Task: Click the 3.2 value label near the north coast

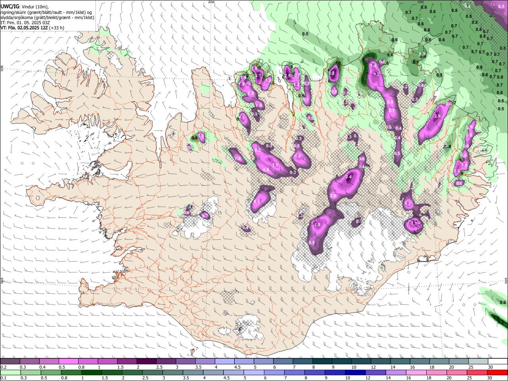Action: [333, 73]
